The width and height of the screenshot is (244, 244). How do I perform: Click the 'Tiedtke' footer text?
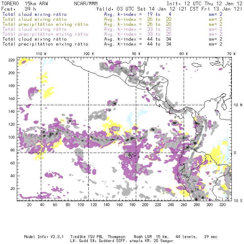(78, 237)
